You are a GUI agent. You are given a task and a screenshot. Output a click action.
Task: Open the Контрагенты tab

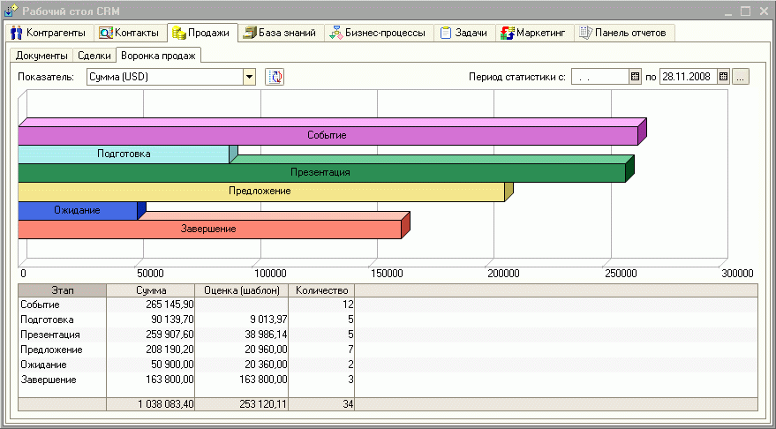tap(49, 33)
